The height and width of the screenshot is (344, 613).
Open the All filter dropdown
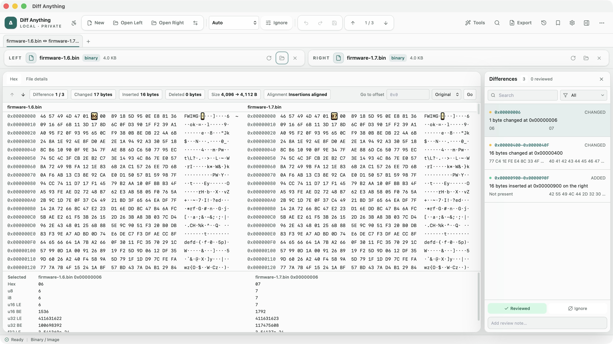584,95
